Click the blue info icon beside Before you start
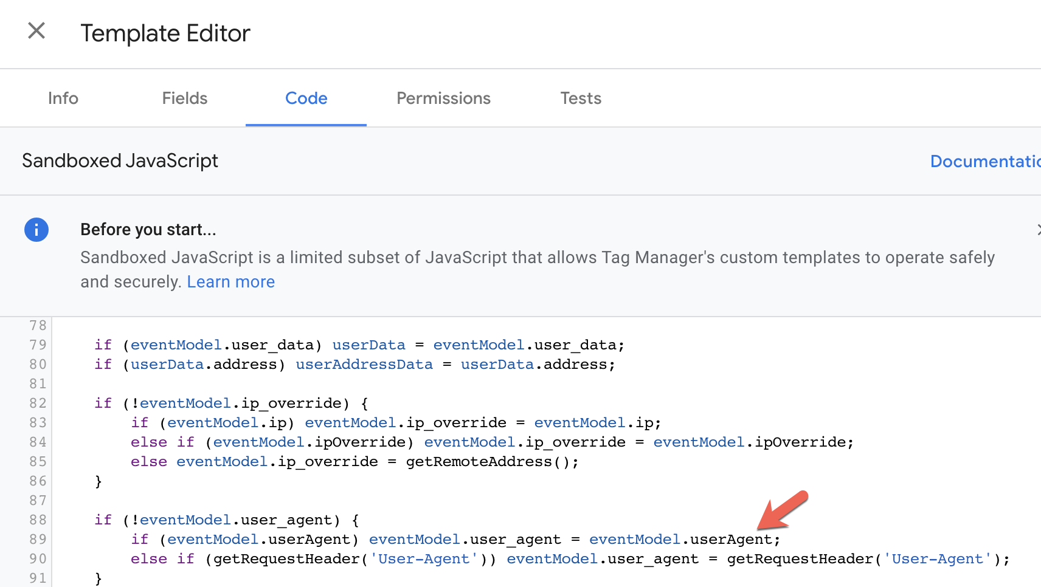Viewport: 1041px width, 587px height. [36, 230]
